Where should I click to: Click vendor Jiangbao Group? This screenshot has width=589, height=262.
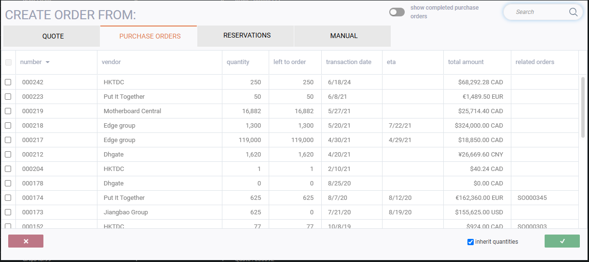pyautogui.click(x=126, y=212)
